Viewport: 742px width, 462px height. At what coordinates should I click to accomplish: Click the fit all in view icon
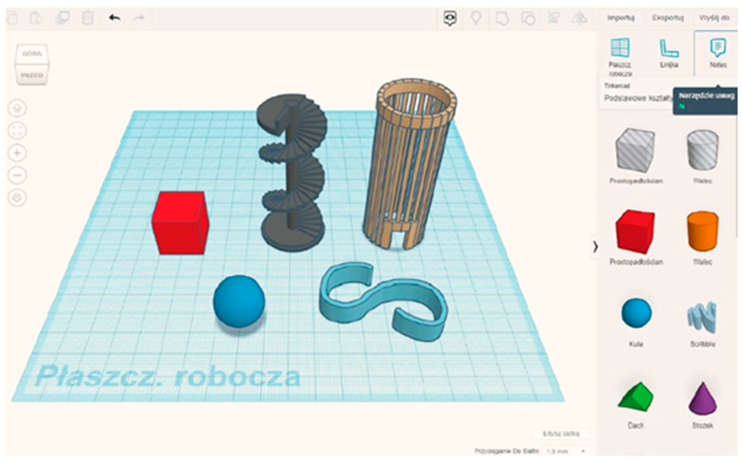click(x=17, y=131)
